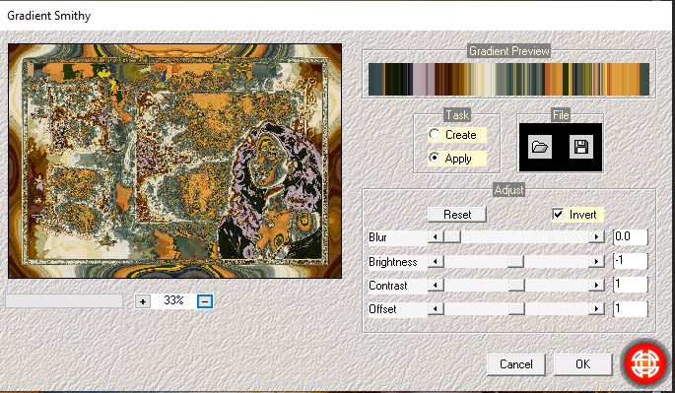Click the Gradient Preview color strip
Image resolution: width=675 pixels, height=393 pixels.
pyautogui.click(x=508, y=79)
